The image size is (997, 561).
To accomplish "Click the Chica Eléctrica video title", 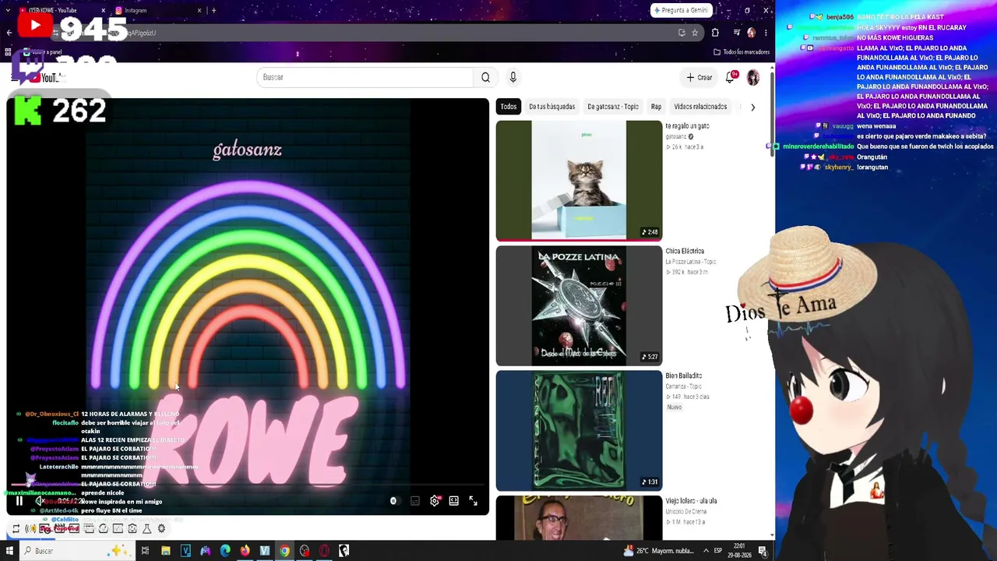I will tap(685, 251).
